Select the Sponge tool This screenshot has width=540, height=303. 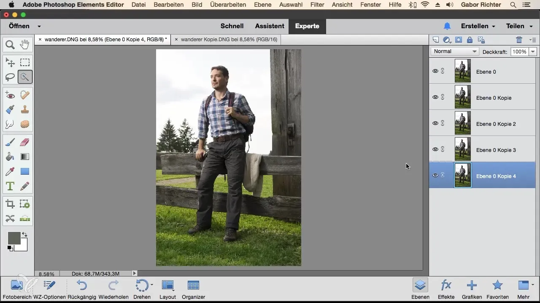[x=25, y=125]
